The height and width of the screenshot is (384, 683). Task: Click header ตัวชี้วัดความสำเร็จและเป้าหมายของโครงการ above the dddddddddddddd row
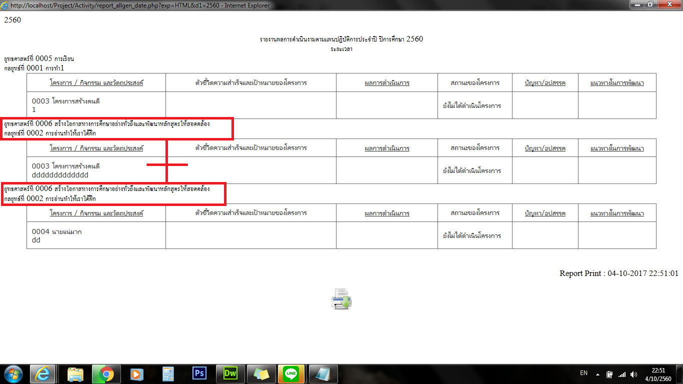(251, 148)
